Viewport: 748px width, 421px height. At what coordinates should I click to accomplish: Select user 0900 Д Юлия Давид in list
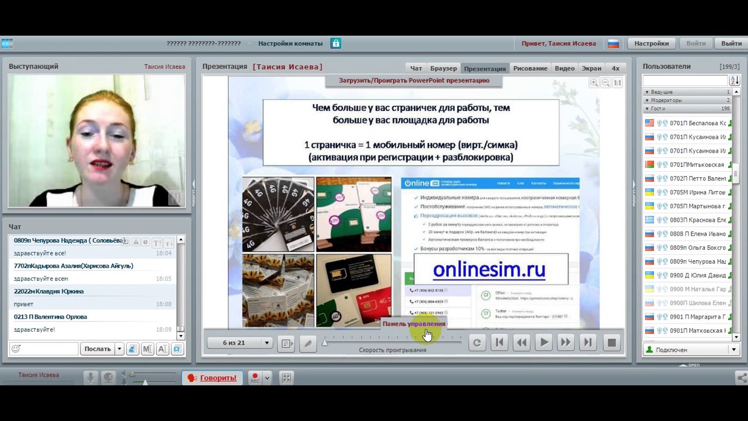[x=687, y=275]
